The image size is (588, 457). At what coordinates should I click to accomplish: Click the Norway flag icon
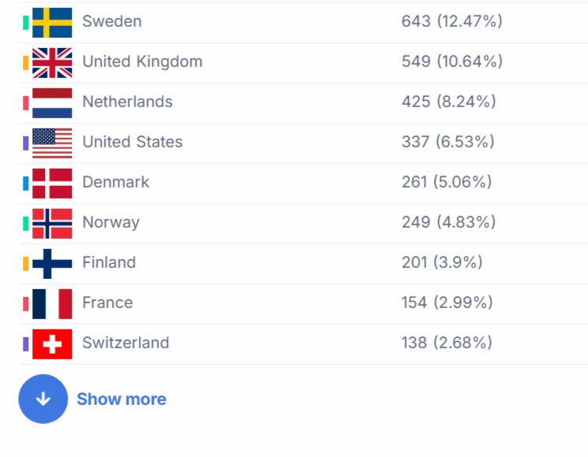[52, 223]
